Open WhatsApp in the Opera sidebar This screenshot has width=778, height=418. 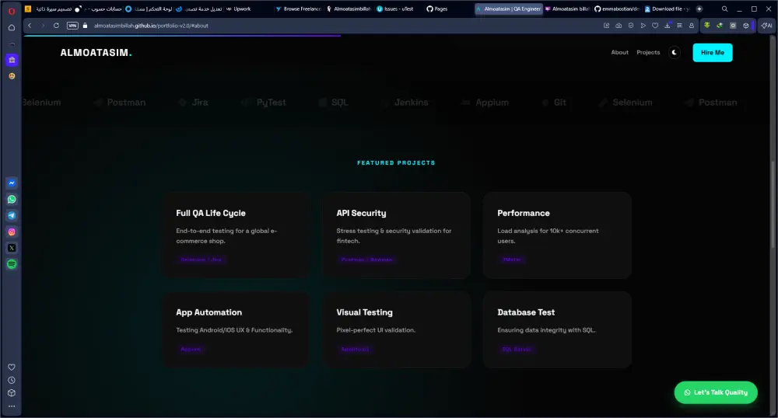(x=12, y=200)
